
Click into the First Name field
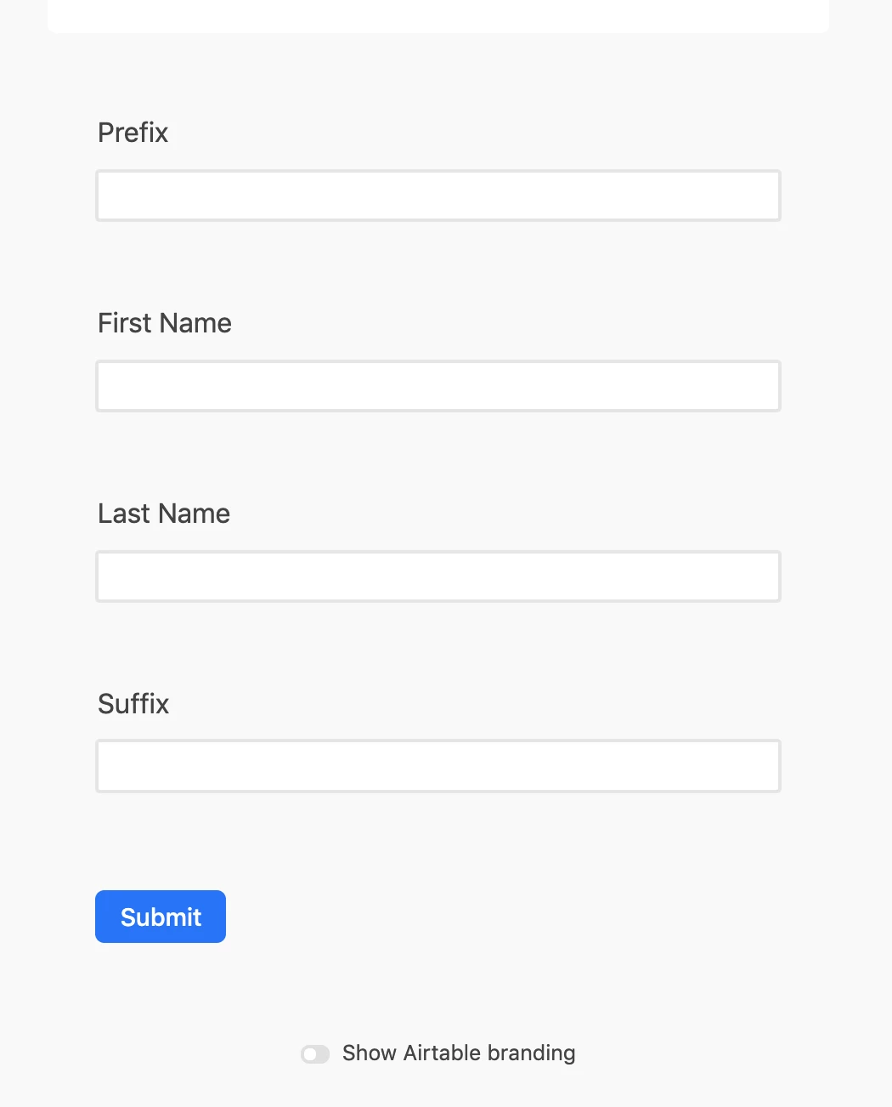coord(438,386)
